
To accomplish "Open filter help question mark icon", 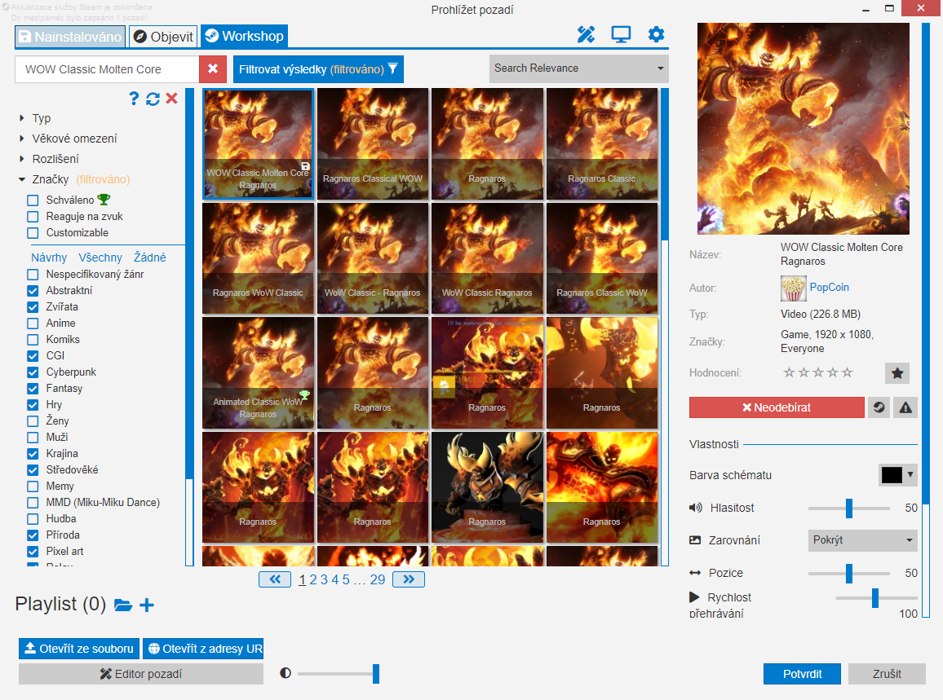I will click(x=134, y=99).
